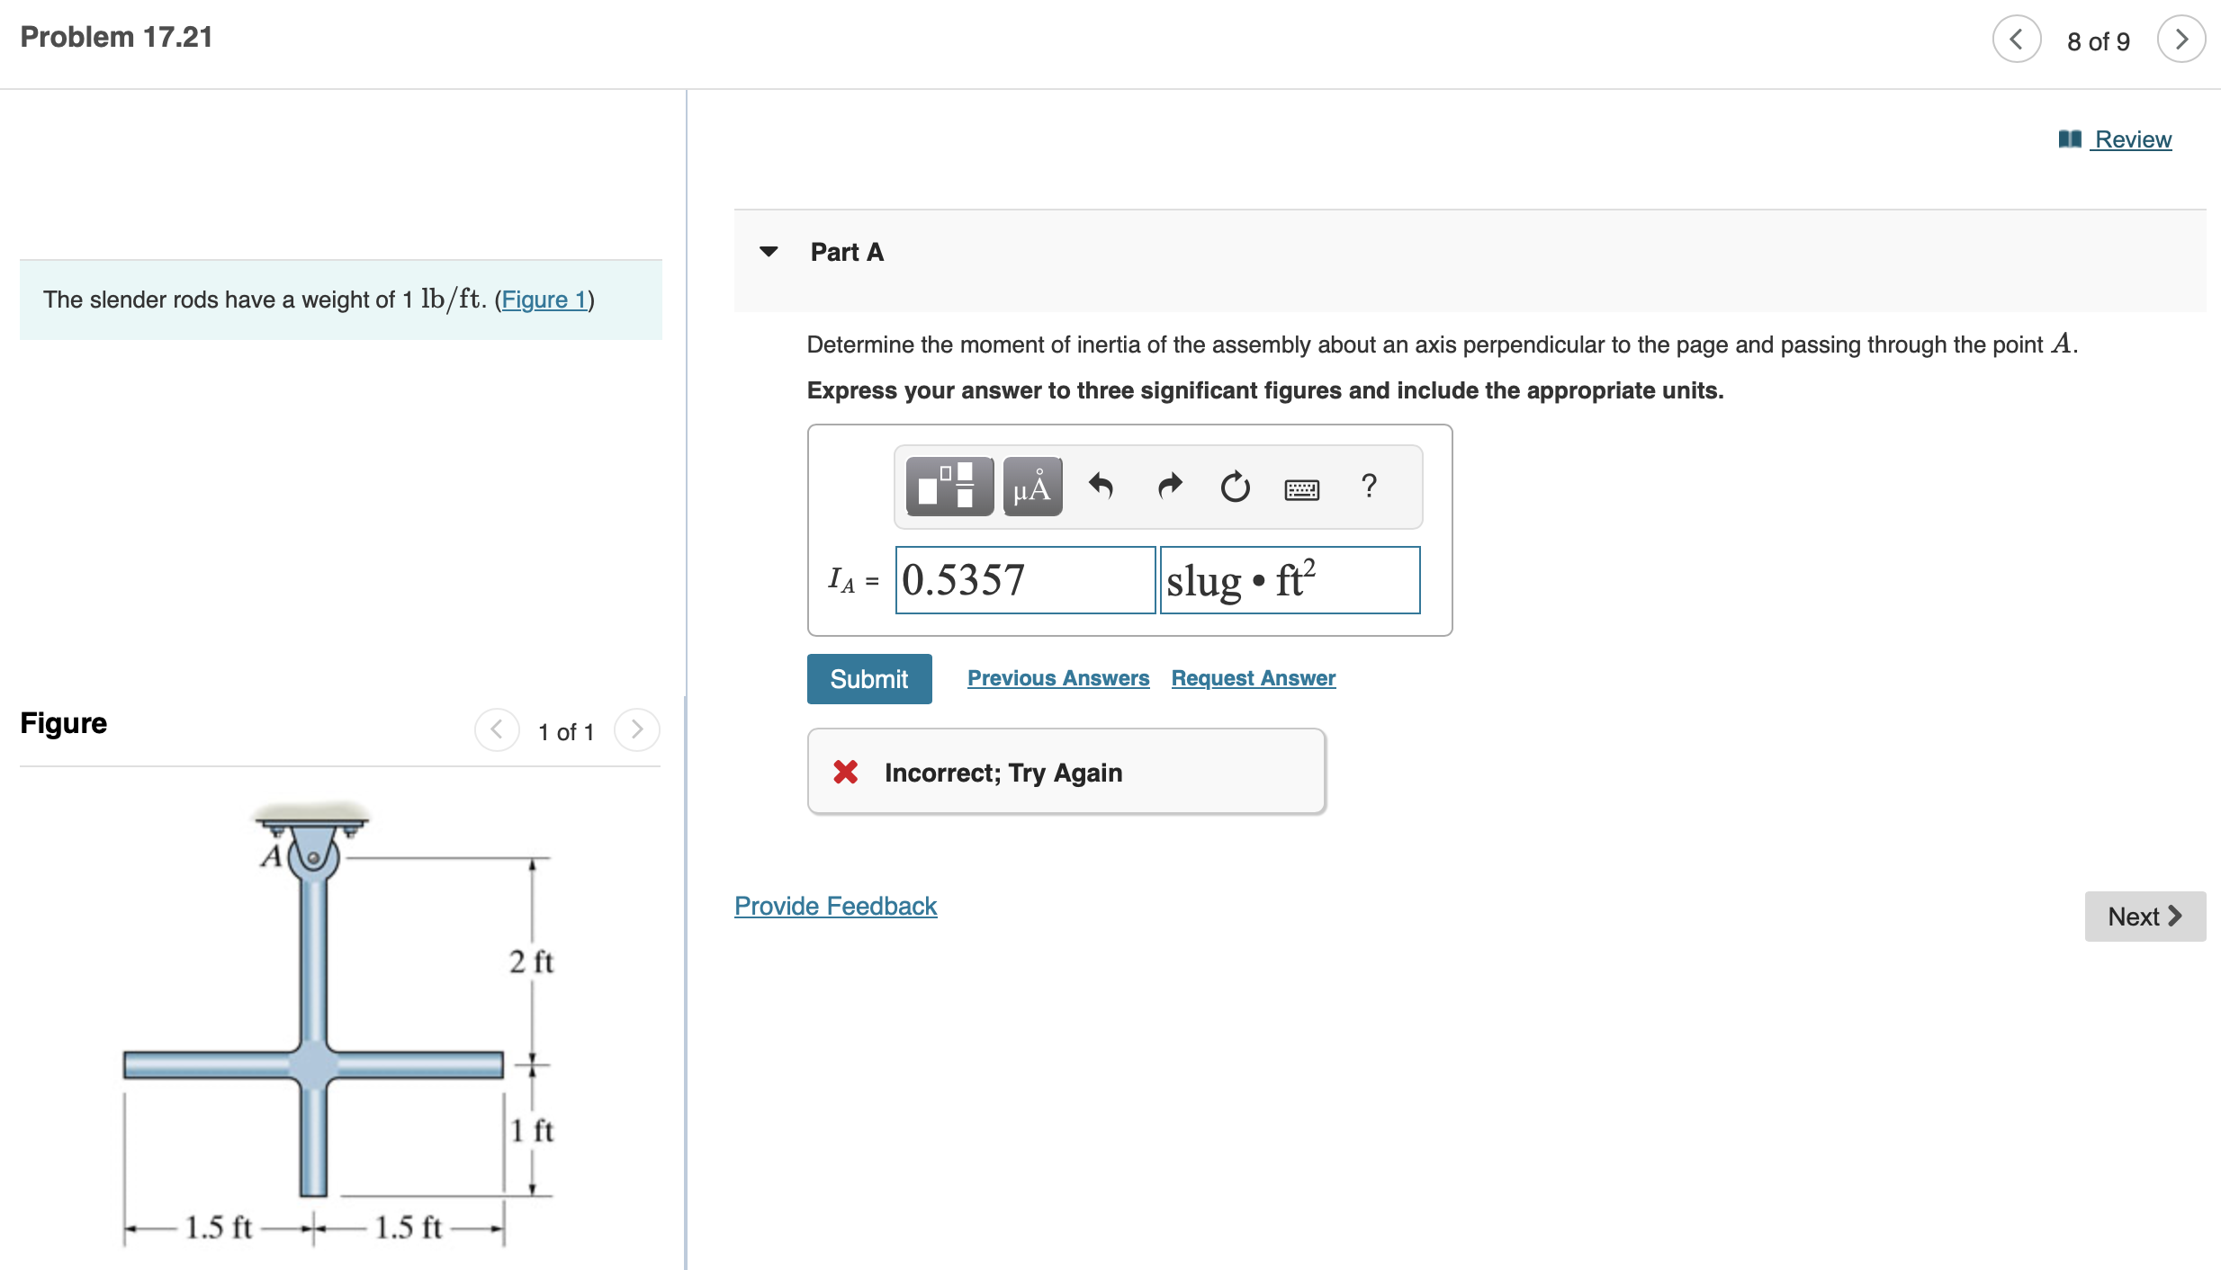The width and height of the screenshot is (2221, 1270).
Task: Submit the moment of inertia answer
Action: click(868, 678)
